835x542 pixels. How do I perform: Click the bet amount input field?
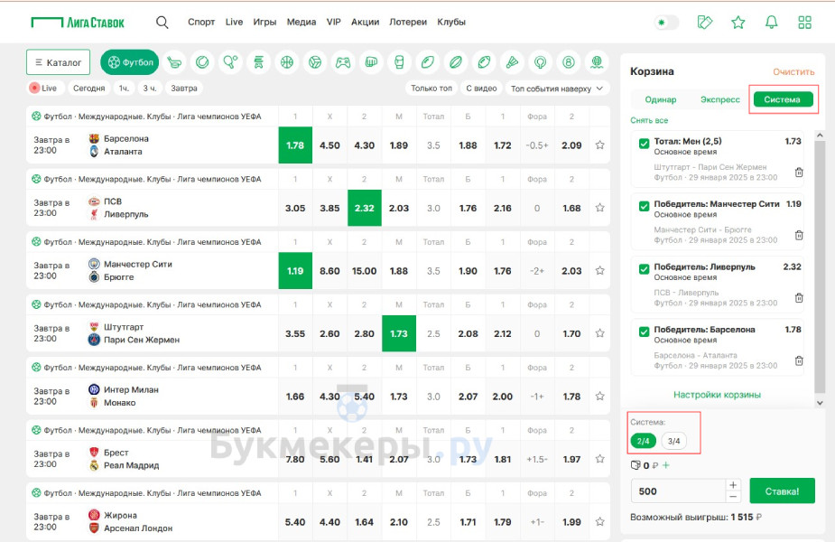677,491
